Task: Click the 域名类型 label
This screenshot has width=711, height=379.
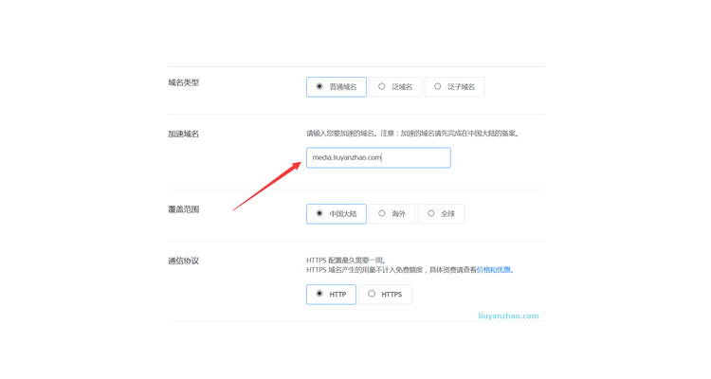Action: (x=184, y=82)
